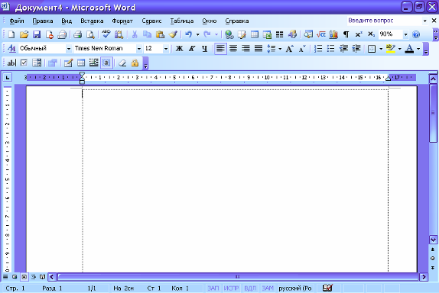The image size is (439, 293).
Task: Run spelling and grammar check
Action: click(106, 34)
